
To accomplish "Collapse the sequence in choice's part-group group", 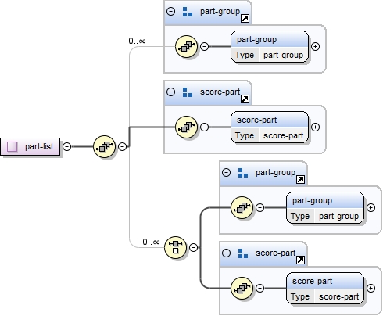I will pos(260,208).
